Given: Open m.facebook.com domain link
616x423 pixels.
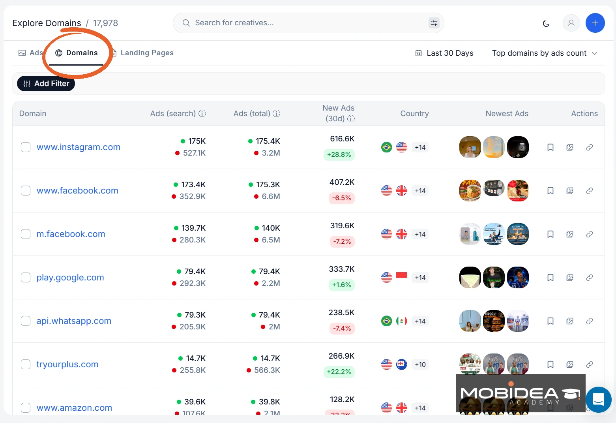Looking at the screenshot, I should pyautogui.click(x=71, y=234).
